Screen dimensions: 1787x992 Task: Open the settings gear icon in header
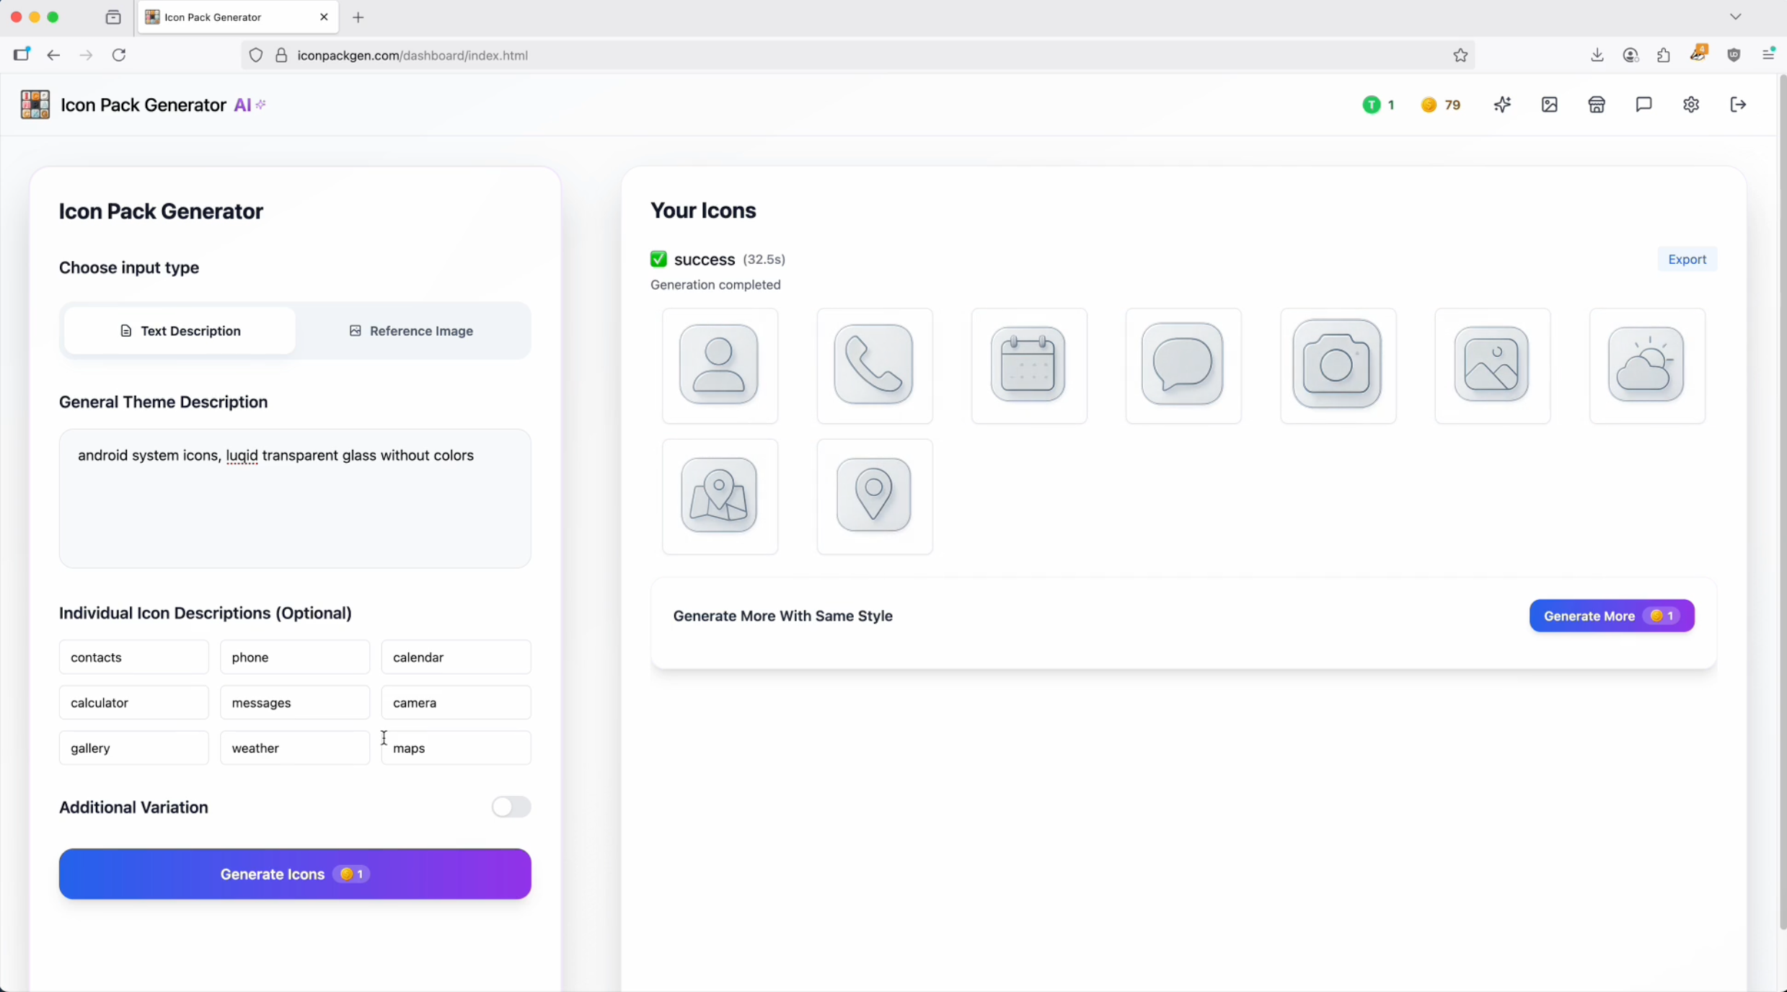pyautogui.click(x=1691, y=105)
